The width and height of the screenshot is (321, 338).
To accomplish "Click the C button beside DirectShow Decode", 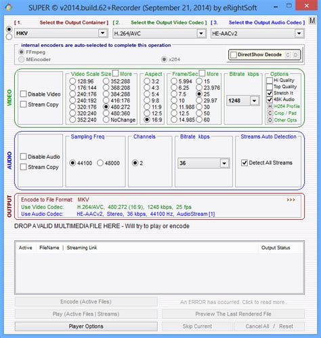I will (x=288, y=55).
